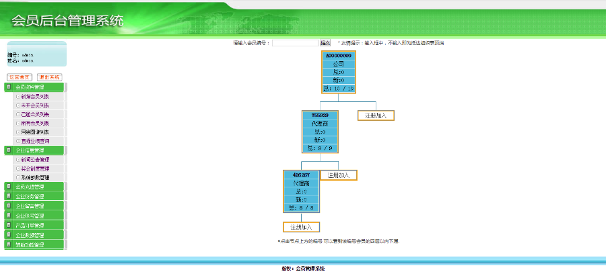
Task: Click the icon beside 会员充值管理
Action: [9, 187]
